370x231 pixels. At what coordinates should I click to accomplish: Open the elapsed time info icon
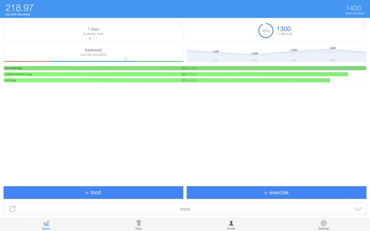[x=180, y=25]
